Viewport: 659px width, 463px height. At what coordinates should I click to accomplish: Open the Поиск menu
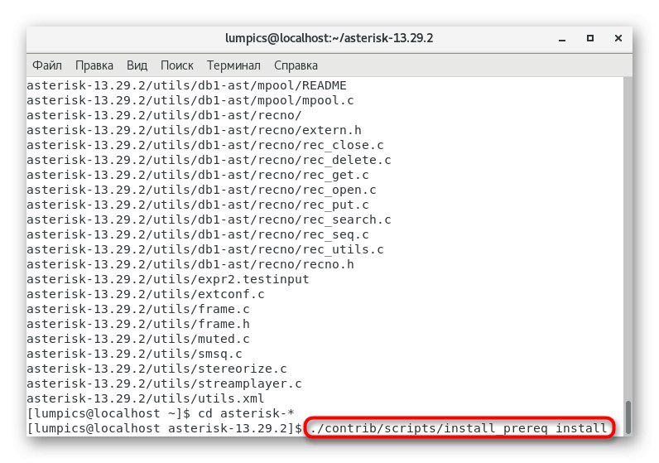coord(177,65)
